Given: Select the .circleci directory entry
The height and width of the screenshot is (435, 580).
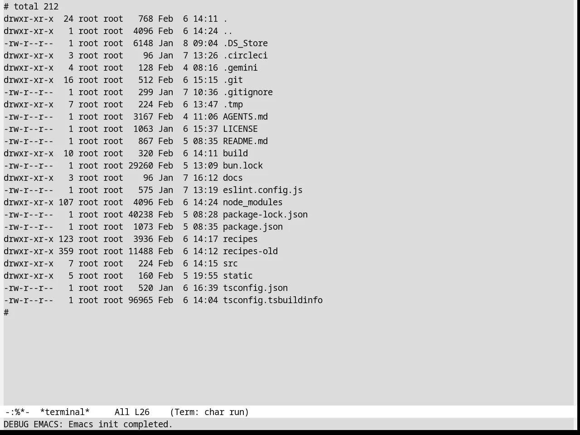Looking at the screenshot, I should coord(245,56).
